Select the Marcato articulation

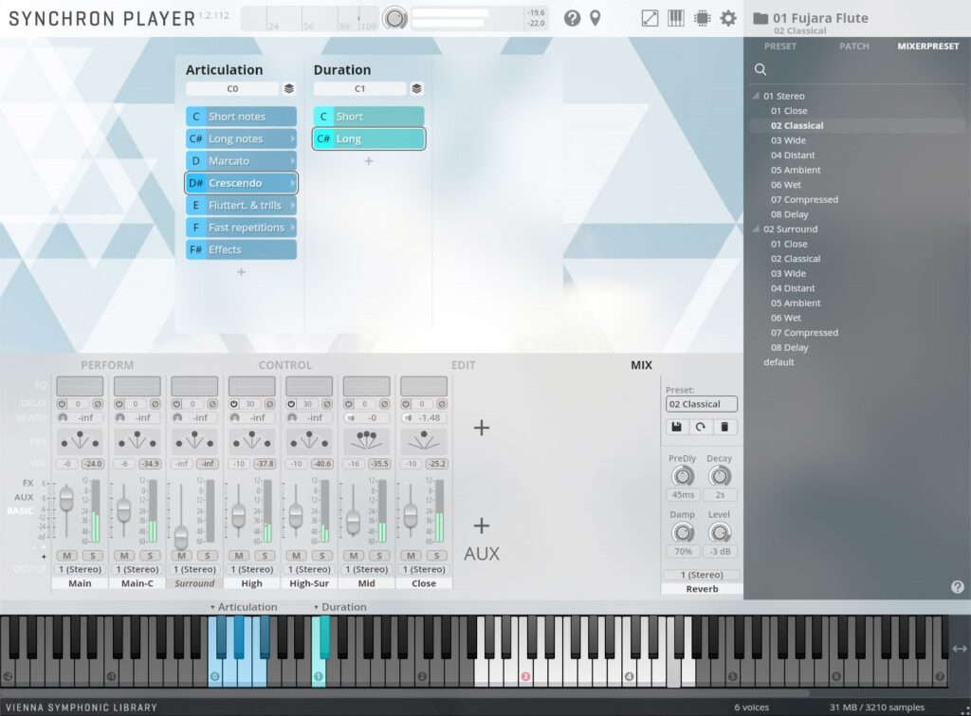(x=241, y=161)
